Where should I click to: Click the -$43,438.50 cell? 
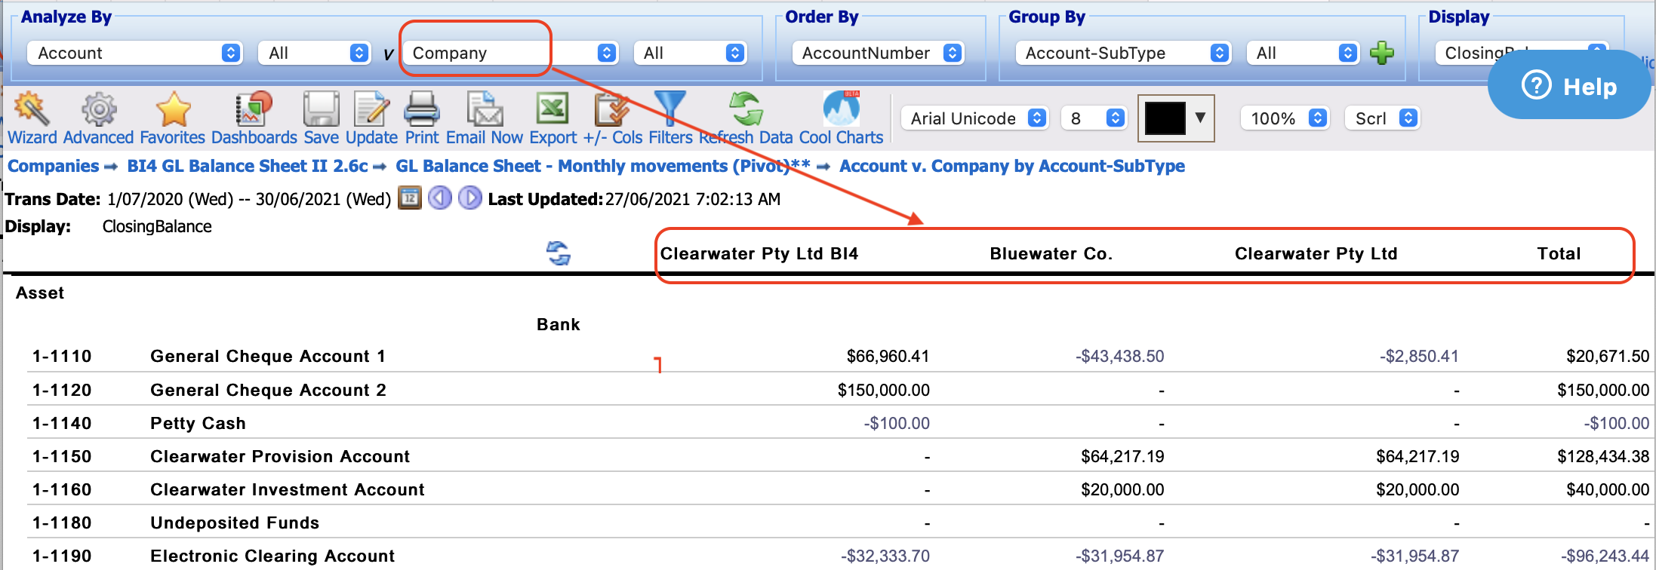tap(1120, 356)
